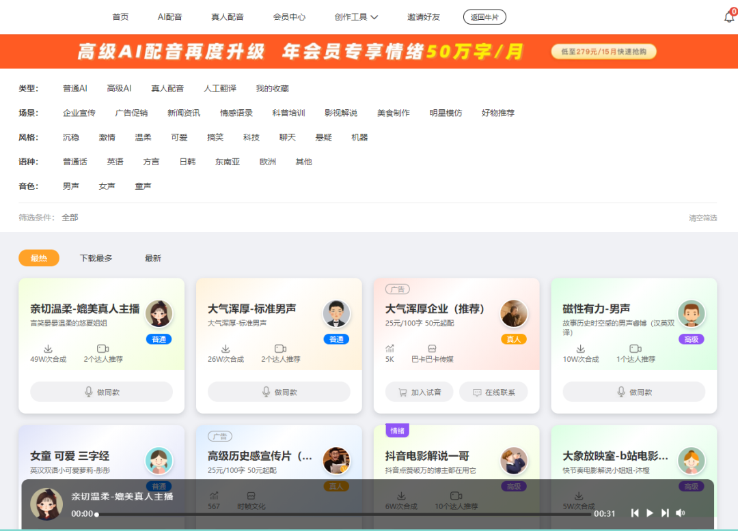Select the 最新 sort tab

click(x=153, y=258)
